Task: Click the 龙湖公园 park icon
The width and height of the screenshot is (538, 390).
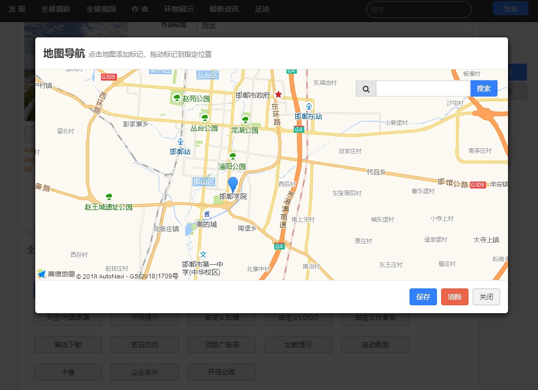Action: coord(245,120)
